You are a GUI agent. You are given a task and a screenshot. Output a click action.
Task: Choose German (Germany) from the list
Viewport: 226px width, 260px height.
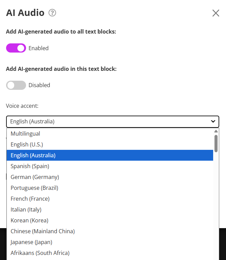tap(35, 177)
